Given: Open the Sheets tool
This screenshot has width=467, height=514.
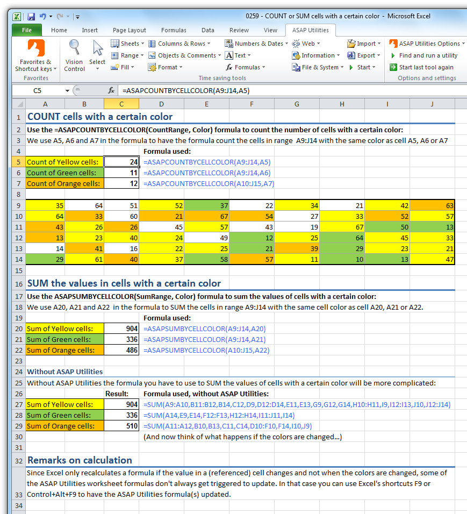Looking at the screenshot, I should (125, 43).
